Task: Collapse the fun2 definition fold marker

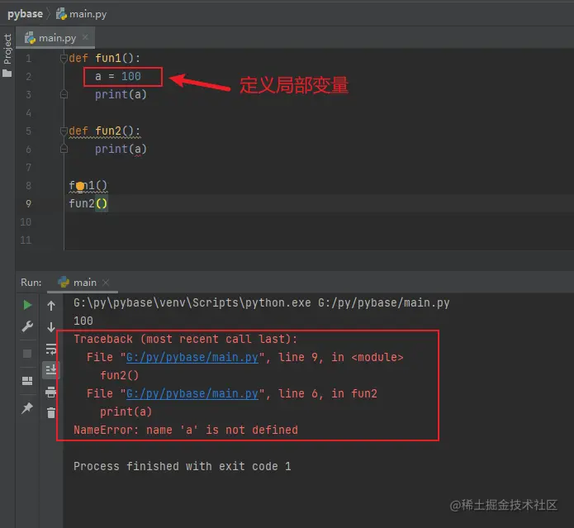Action: tap(64, 131)
